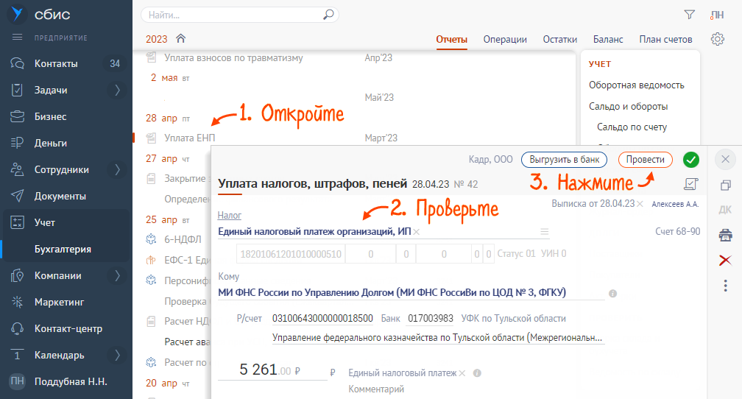Expand the Сотрудники sidebar section
This screenshot has width=742, height=399.
click(x=117, y=170)
